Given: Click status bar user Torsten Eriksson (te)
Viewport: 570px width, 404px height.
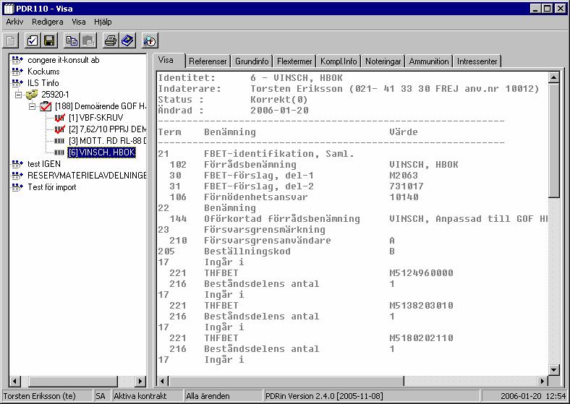Looking at the screenshot, I should (46, 396).
